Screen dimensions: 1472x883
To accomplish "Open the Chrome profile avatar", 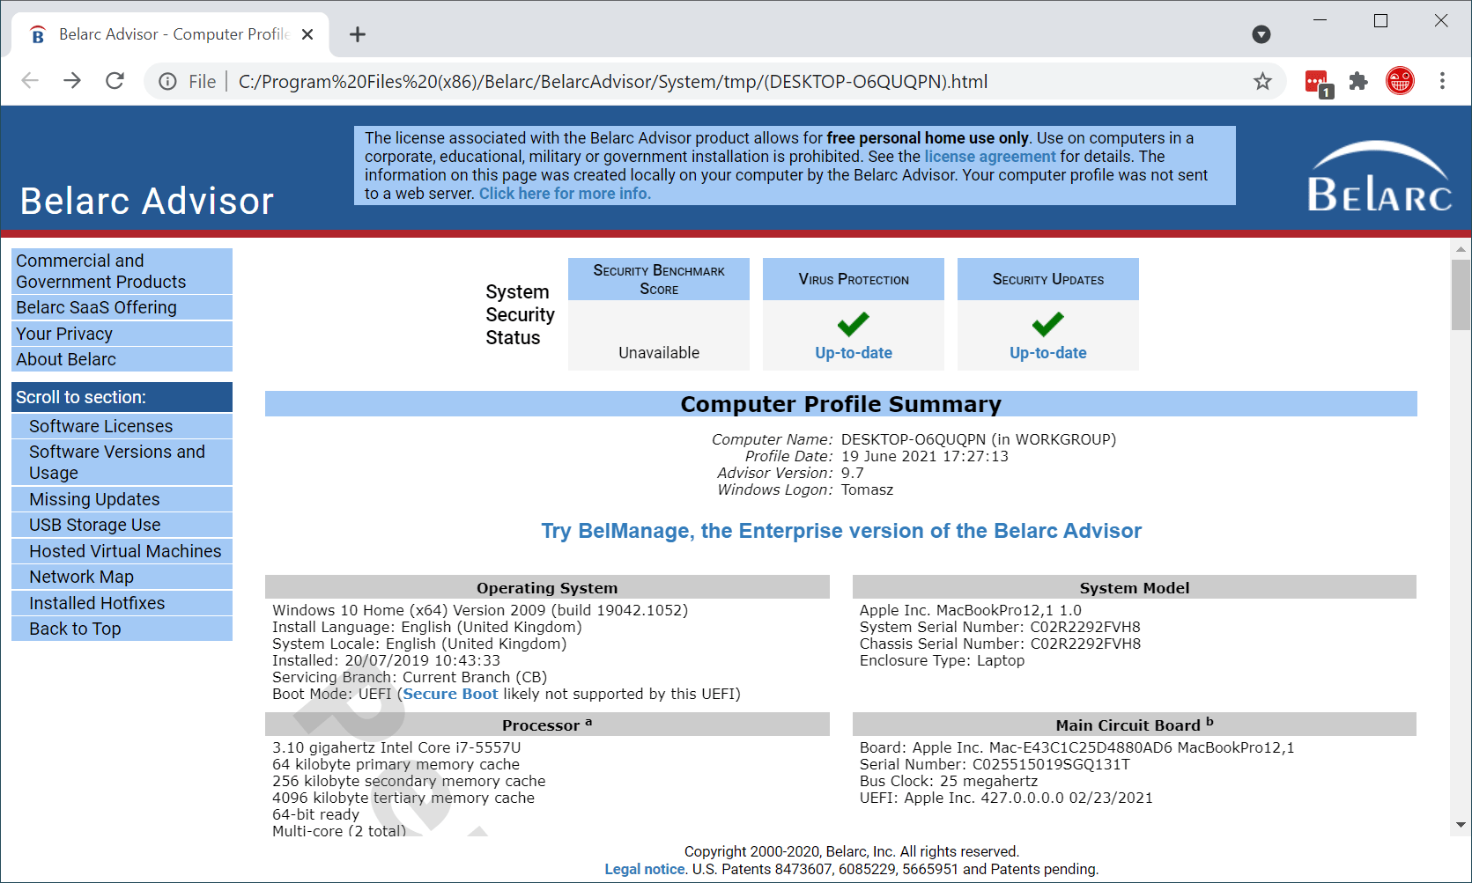I will pyautogui.click(x=1400, y=81).
